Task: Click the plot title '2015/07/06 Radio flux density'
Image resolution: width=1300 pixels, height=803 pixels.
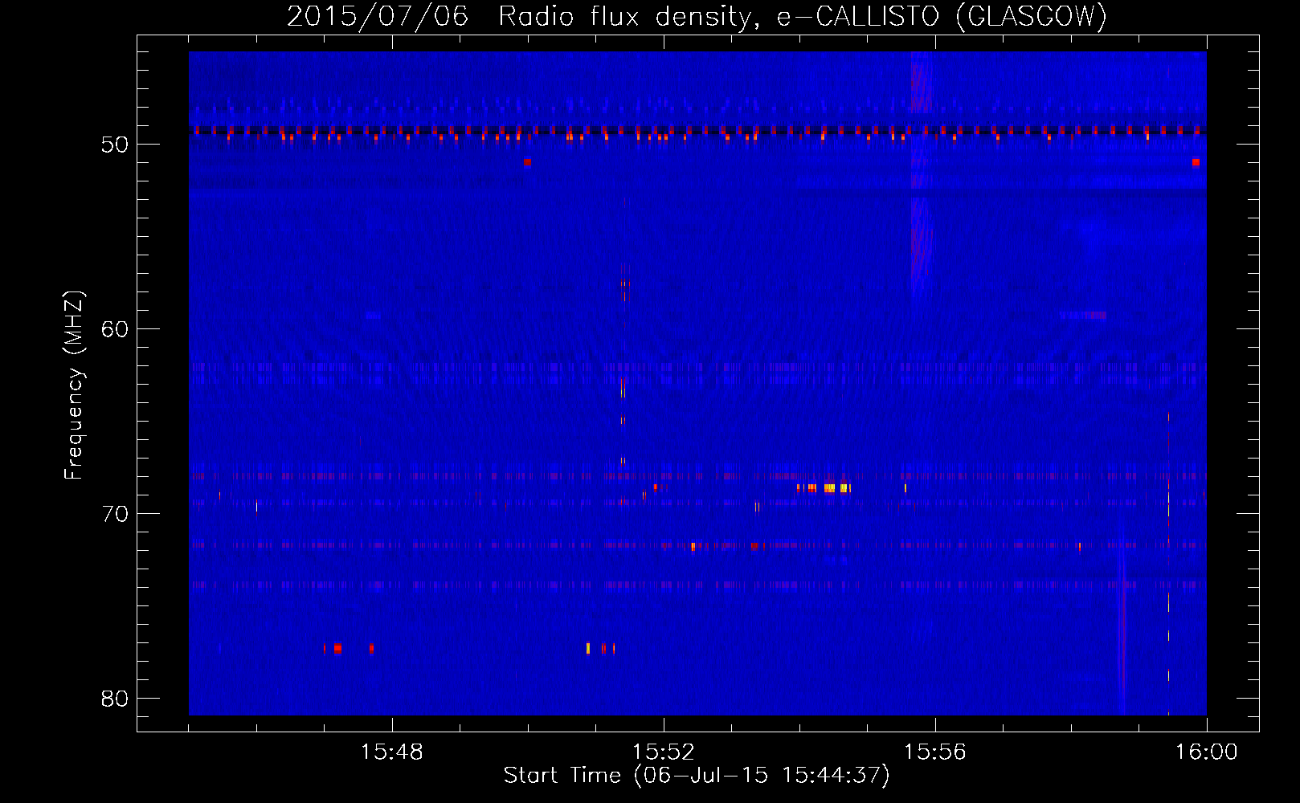Action: [697, 17]
